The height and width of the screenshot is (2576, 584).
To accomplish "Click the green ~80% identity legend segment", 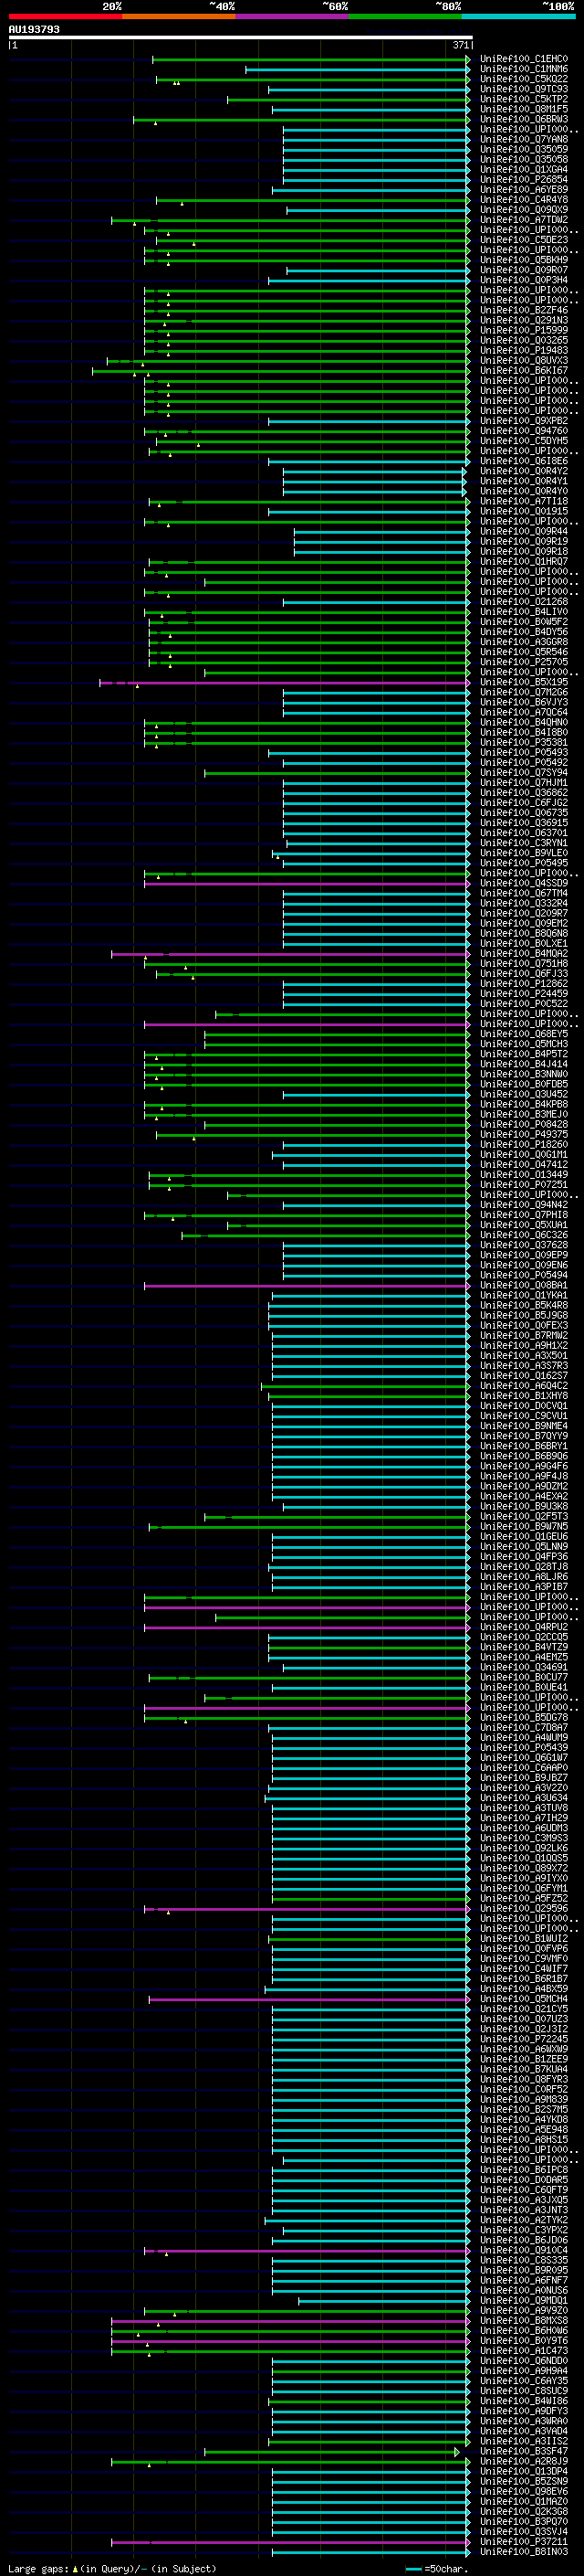I will coord(405,16).
